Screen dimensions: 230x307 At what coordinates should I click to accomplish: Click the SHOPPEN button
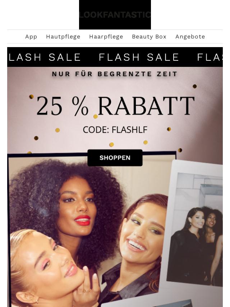point(115,158)
